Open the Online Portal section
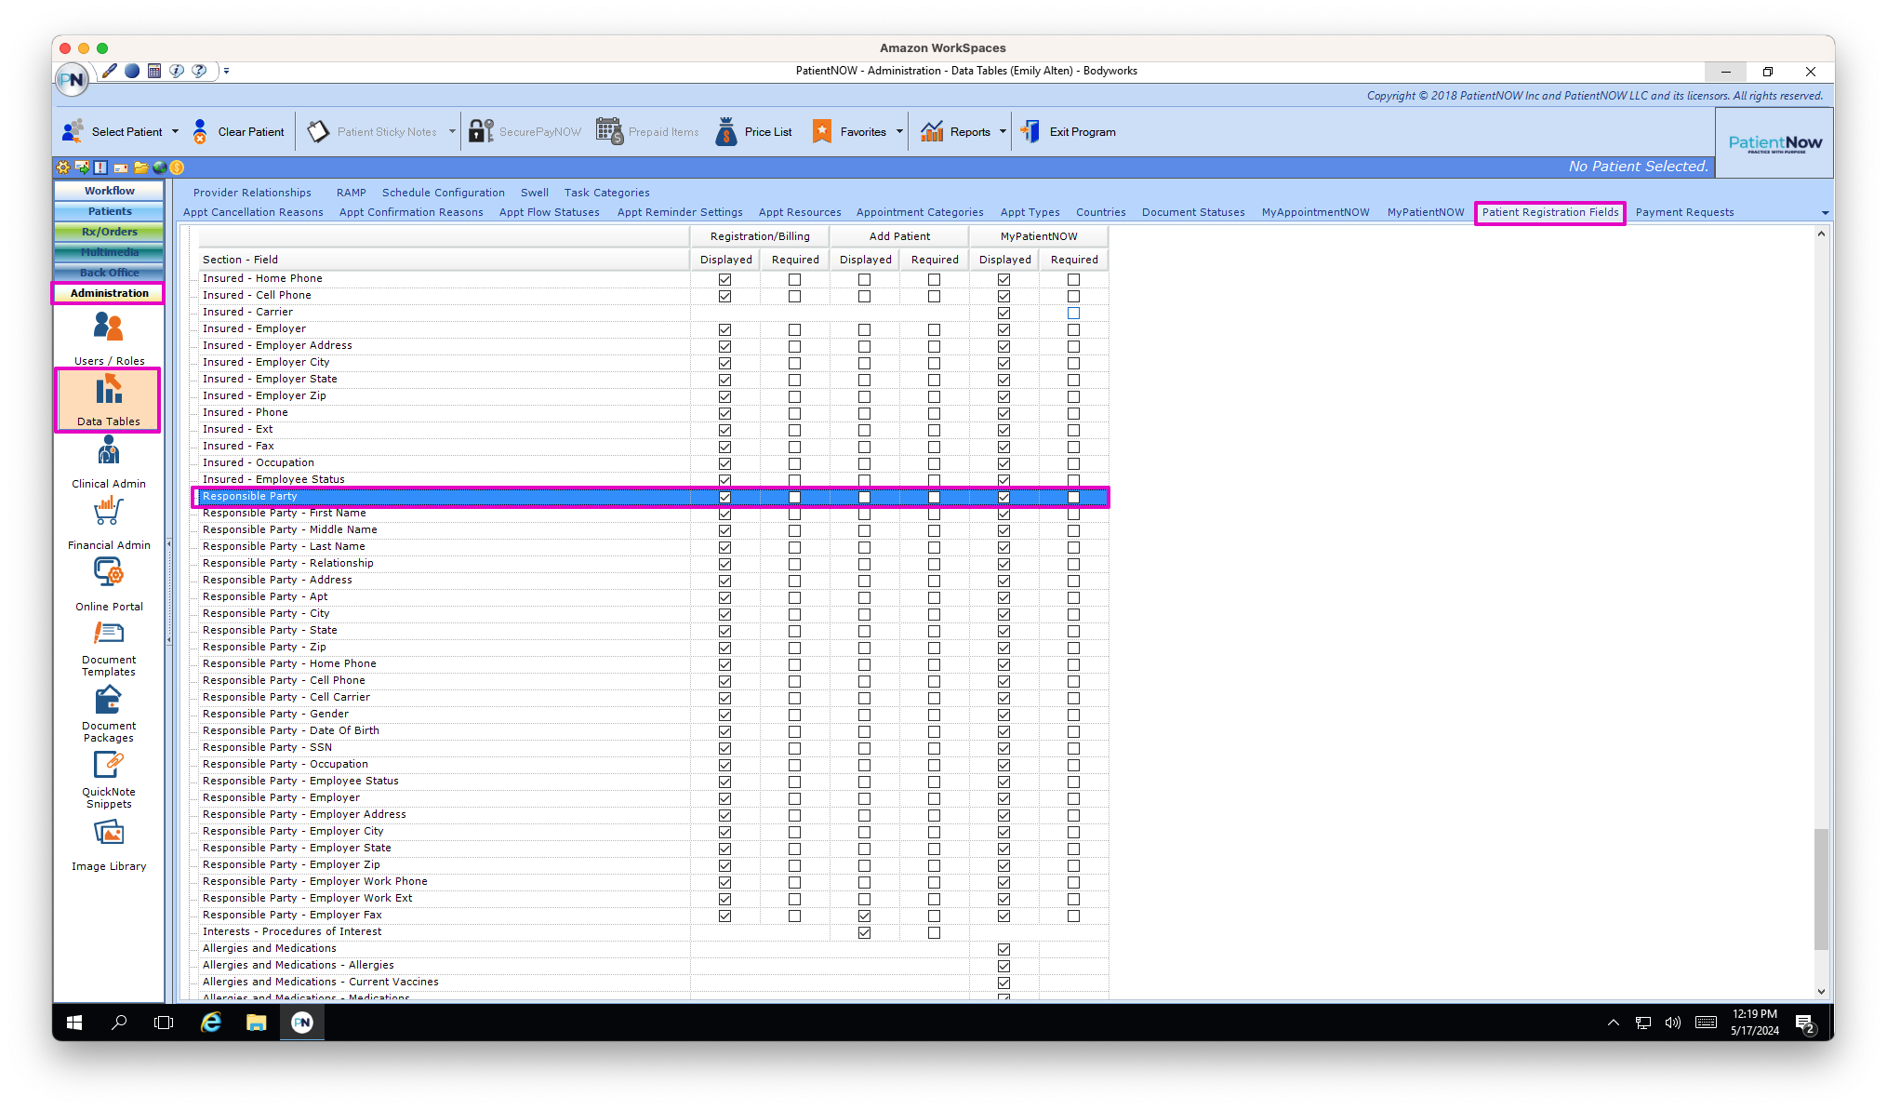Screen dimensions: 1887x1110 [x=108, y=582]
